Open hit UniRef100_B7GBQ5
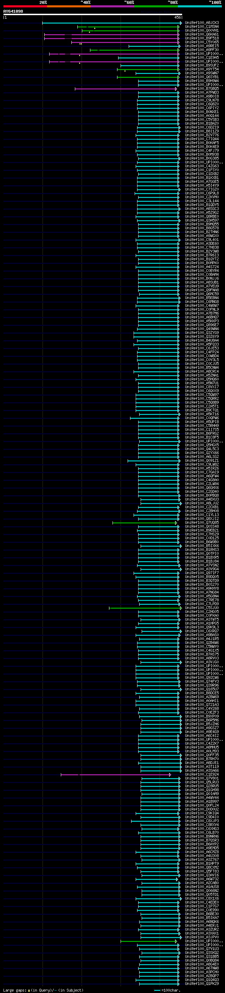This screenshot has width=225, height=993. (x=202, y=89)
